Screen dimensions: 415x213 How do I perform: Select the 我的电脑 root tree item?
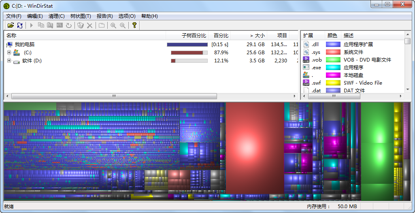tap(24, 45)
